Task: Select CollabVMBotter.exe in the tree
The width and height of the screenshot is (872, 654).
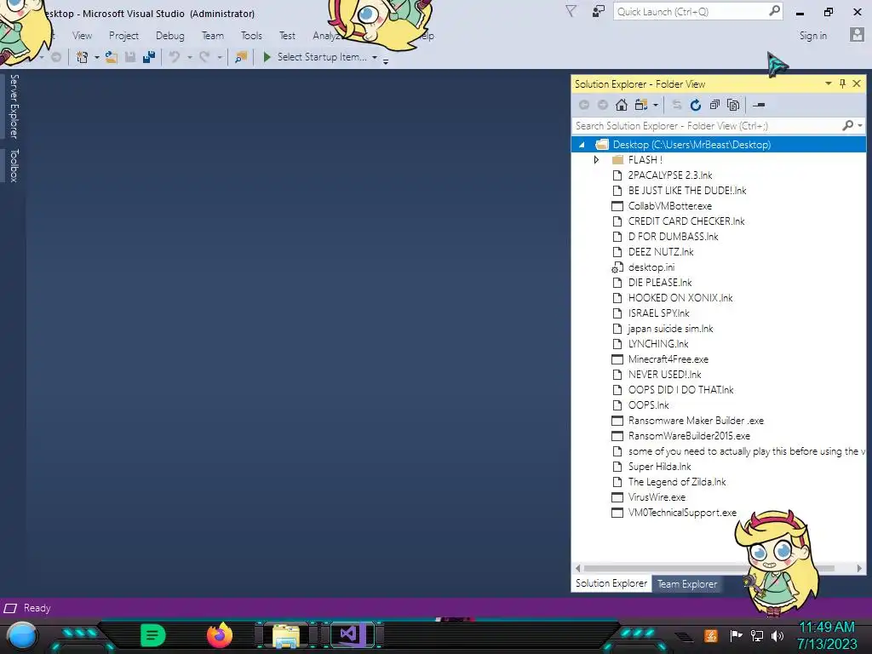Action: [669, 206]
